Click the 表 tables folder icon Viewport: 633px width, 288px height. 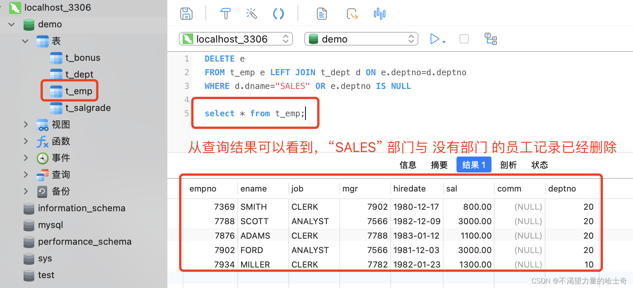click(42, 41)
